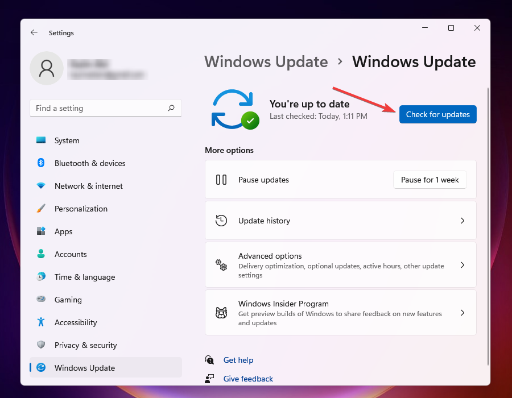
Task: Open System settings category
Action: coord(105,140)
